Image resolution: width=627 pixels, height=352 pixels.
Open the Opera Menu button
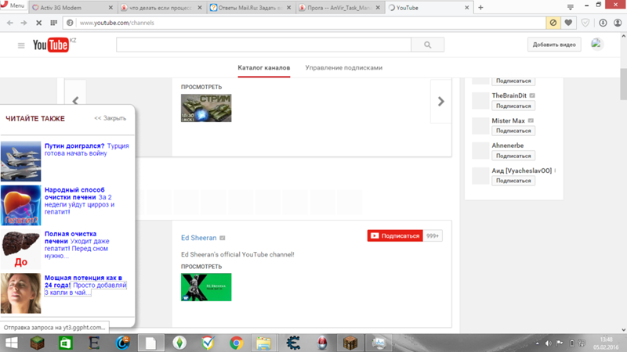pyautogui.click(x=13, y=5)
